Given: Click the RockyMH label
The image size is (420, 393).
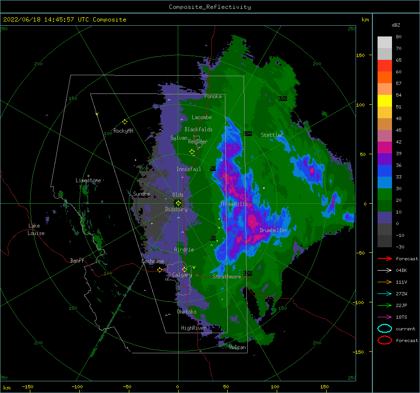Looking at the screenshot, I should (123, 131).
